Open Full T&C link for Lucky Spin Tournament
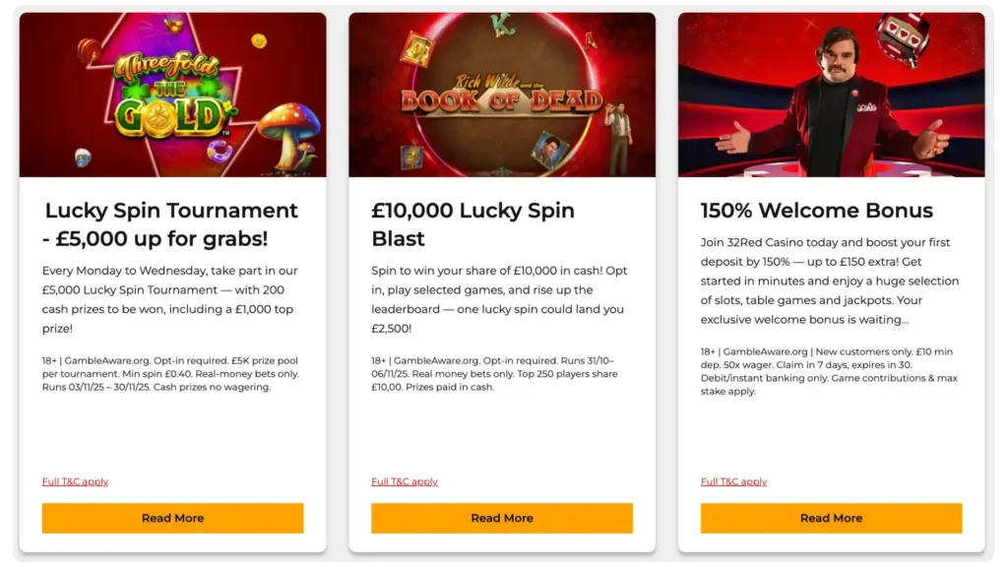The width and height of the screenshot is (1008, 567). 75,481
